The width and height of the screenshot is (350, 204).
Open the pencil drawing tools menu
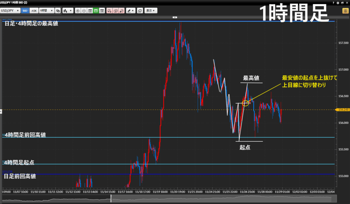click(131, 11)
